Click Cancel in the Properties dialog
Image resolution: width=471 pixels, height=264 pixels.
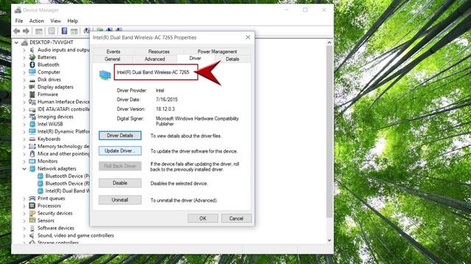click(236, 219)
